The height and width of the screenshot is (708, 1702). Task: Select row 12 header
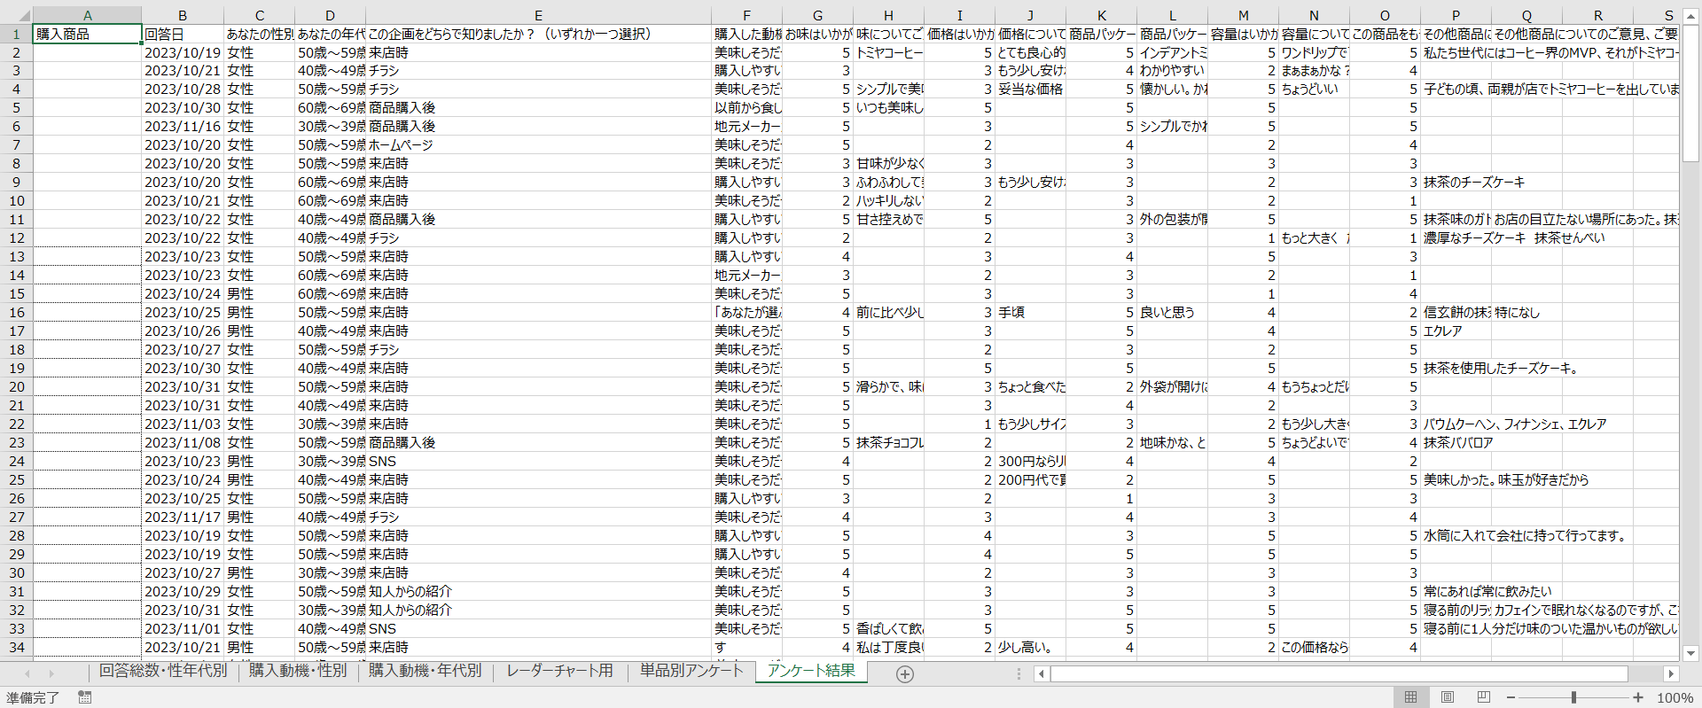coord(16,238)
